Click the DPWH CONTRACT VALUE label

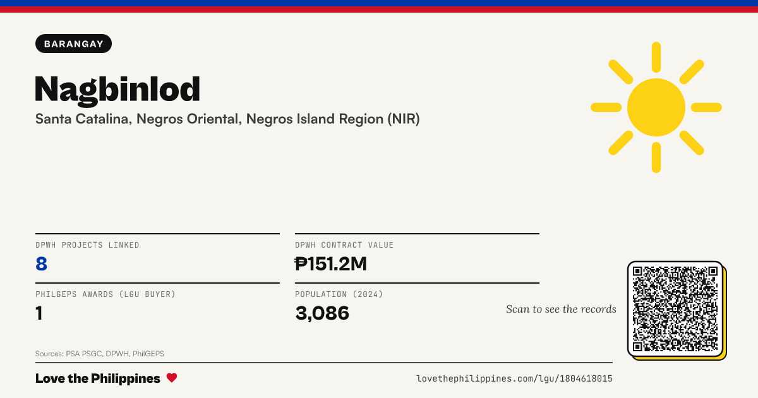pyautogui.click(x=344, y=245)
